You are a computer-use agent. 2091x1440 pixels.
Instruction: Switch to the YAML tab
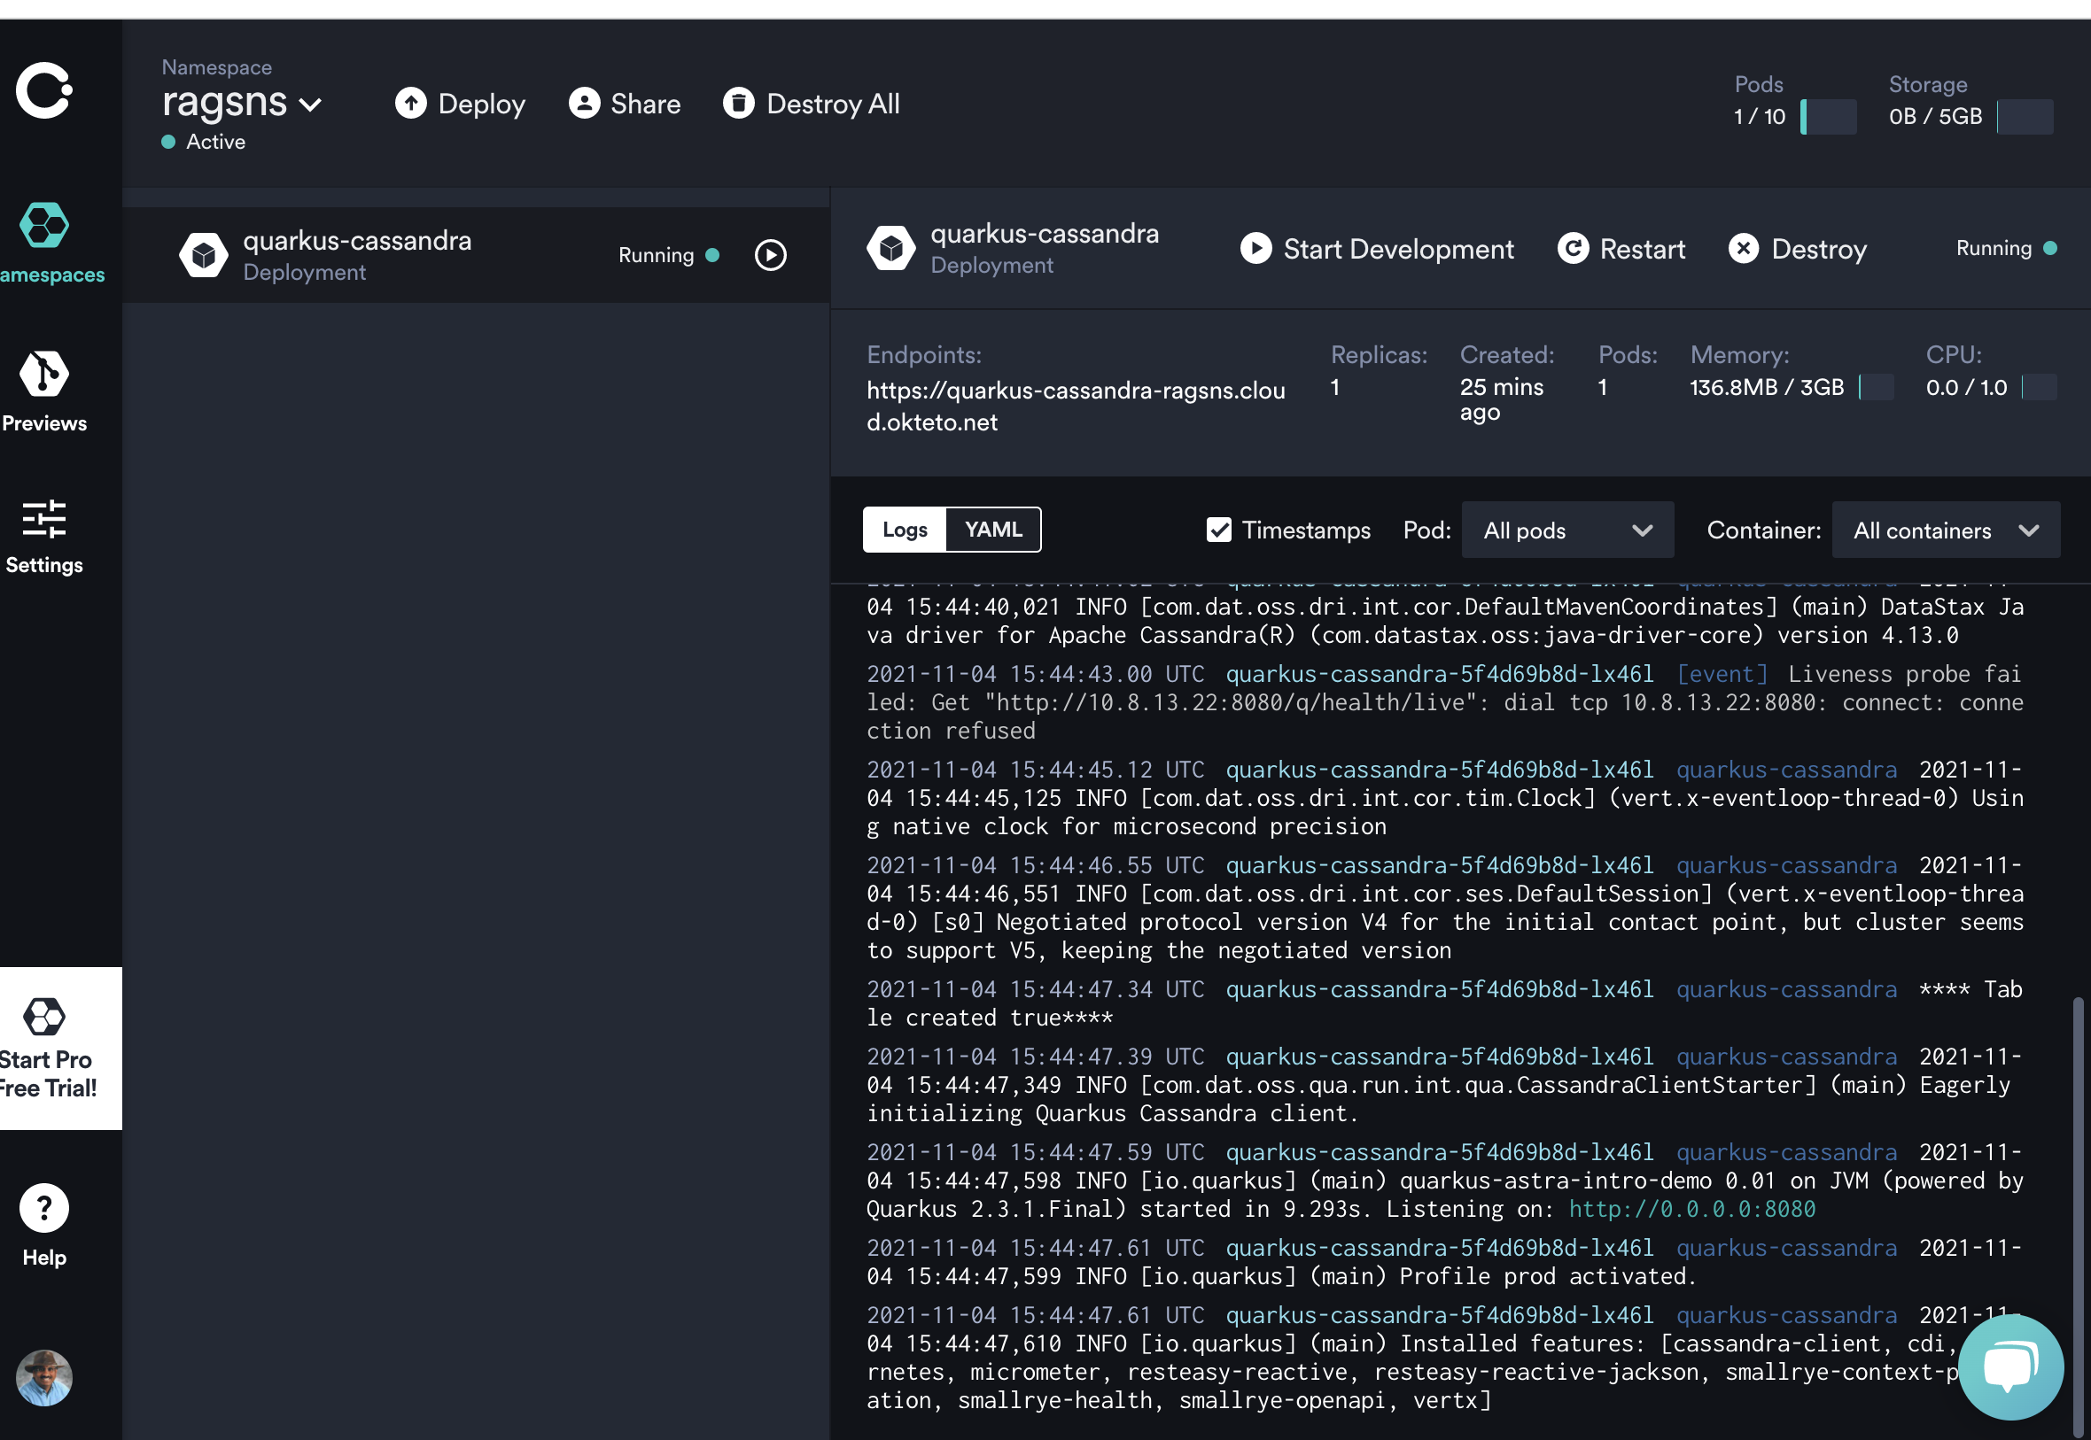coord(992,530)
